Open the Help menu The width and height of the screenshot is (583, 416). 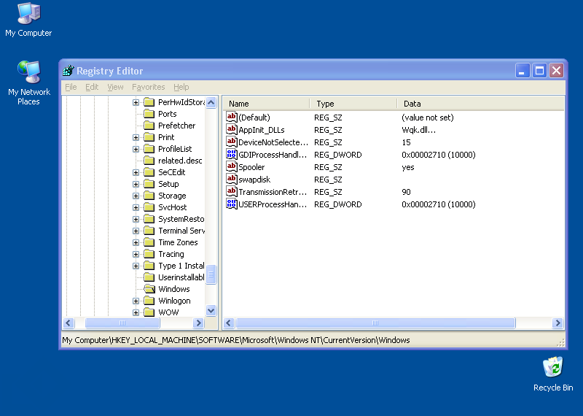point(181,87)
